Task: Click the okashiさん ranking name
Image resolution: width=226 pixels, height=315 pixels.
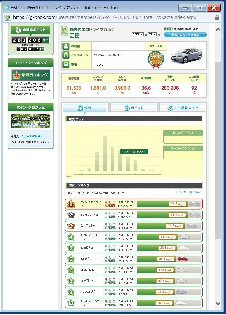Action: coord(87,270)
